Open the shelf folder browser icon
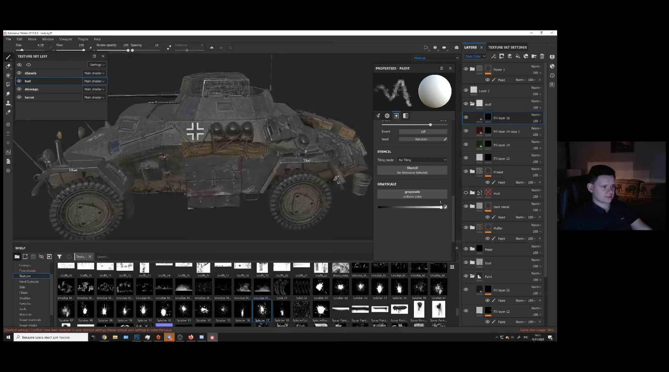 [17, 257]
